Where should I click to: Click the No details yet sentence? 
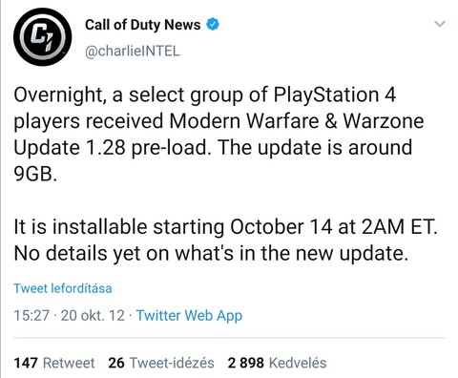click(211, 253)
